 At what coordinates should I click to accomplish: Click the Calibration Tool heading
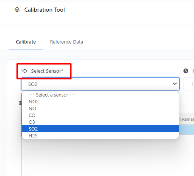click(45, 10)
